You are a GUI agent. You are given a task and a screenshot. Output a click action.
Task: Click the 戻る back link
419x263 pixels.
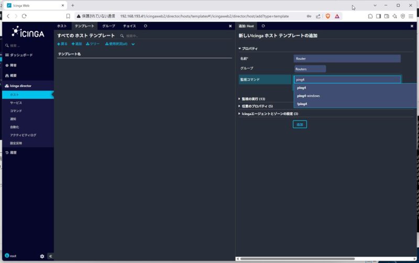tap(62, 44)
